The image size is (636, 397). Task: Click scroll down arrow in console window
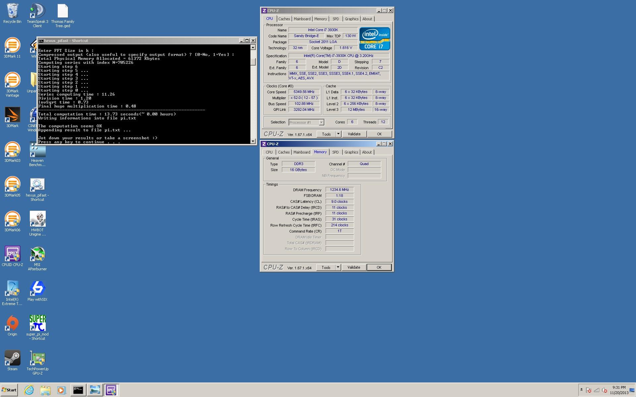[253, 141]
